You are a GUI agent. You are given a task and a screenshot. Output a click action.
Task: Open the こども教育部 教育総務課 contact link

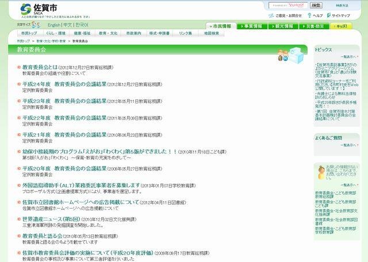point(336,194)
